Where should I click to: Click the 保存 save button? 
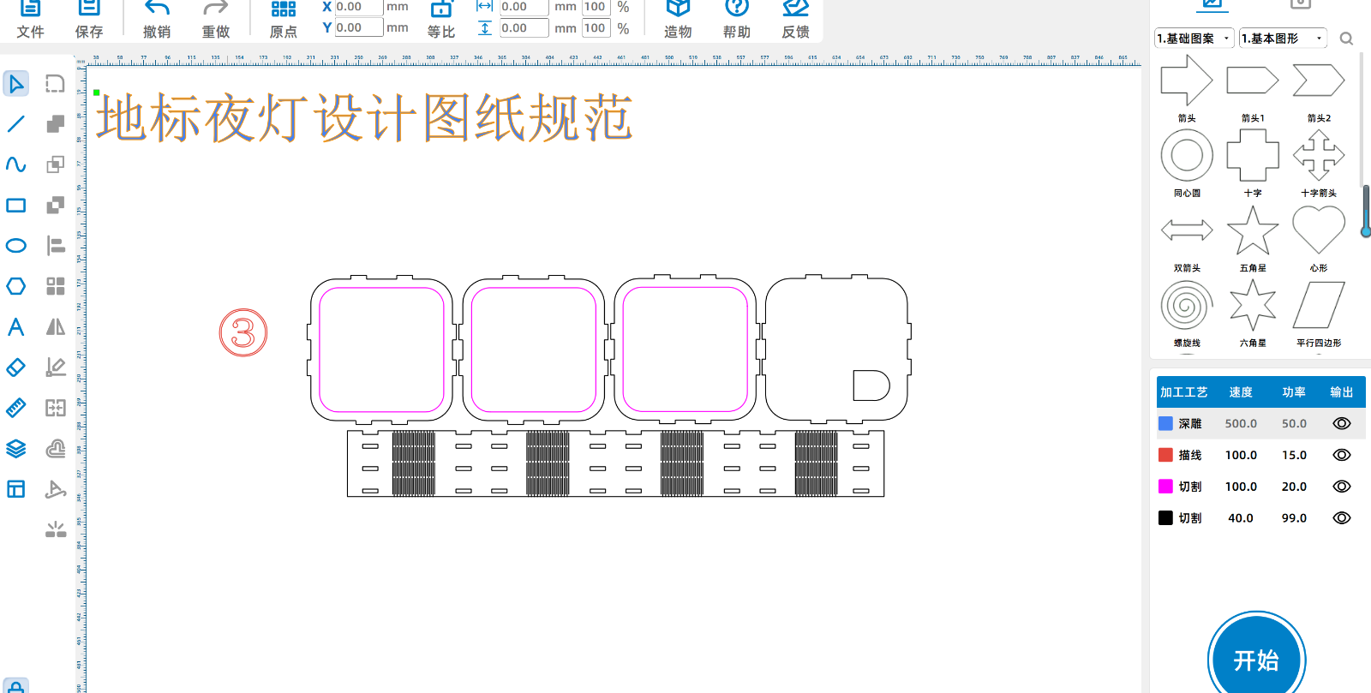coord(89,19)
